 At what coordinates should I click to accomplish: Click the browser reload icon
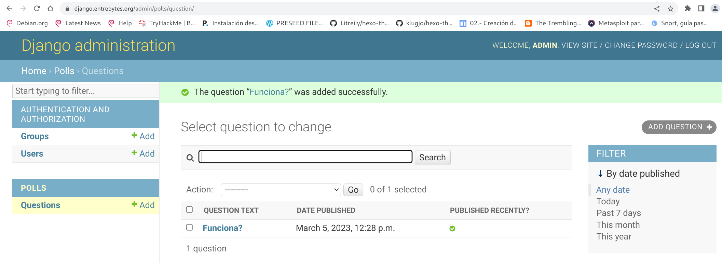[37, 9]
